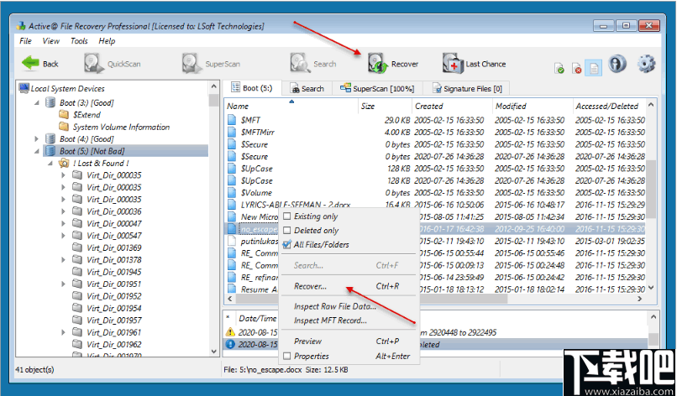This screenshot has height=396, width=677.
Task: Click the tree panel scroll-down arrow
Action: tap(213, 352)
